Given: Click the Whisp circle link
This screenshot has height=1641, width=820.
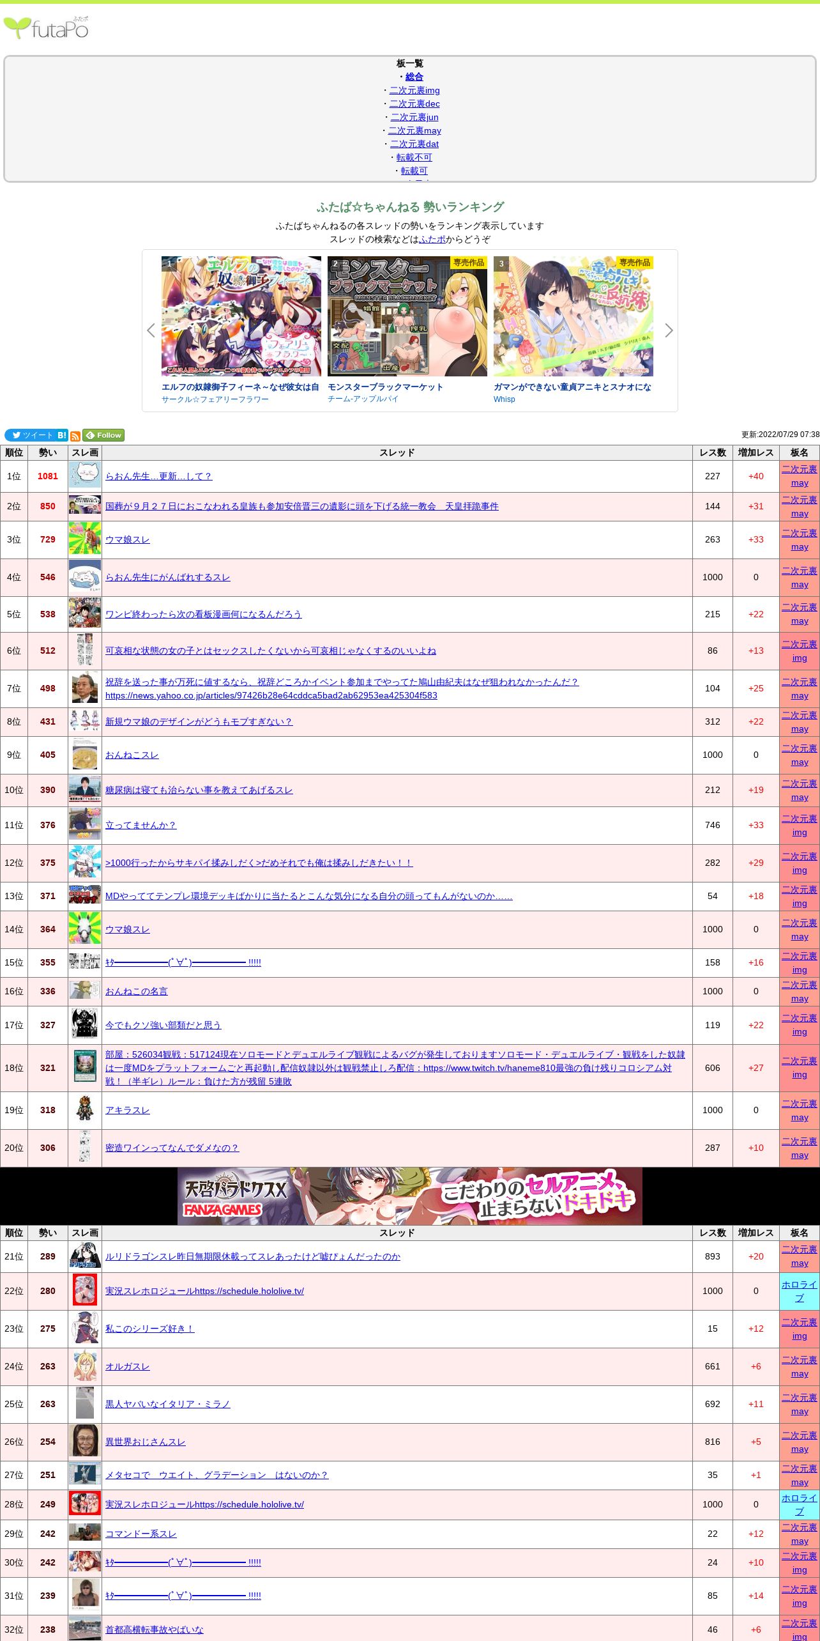Looking at the screenshot, I should [504, 399].
